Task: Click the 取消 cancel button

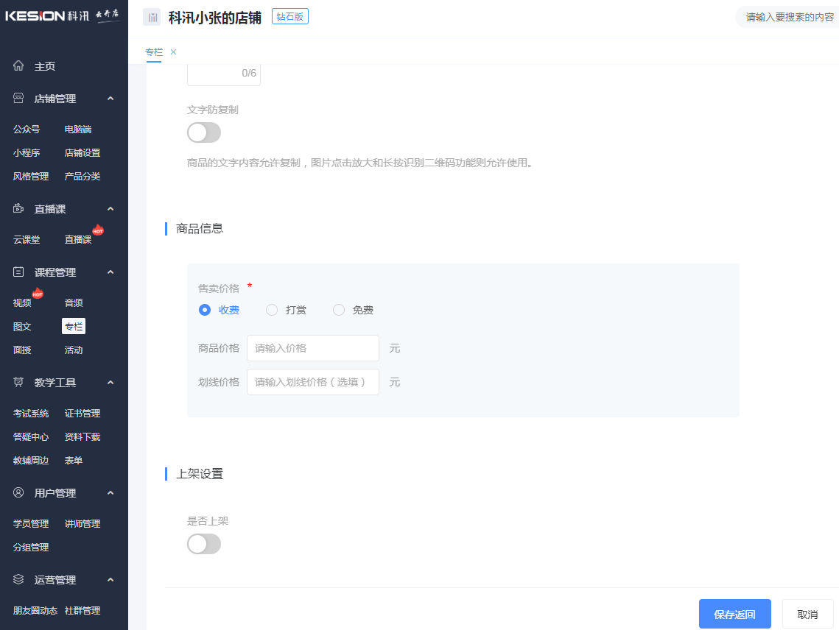Action: [x=807, y=613]
